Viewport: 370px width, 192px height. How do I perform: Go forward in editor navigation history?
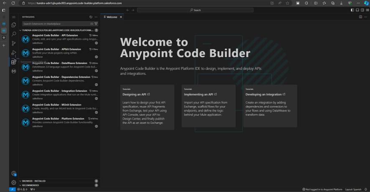pos(133,10)
